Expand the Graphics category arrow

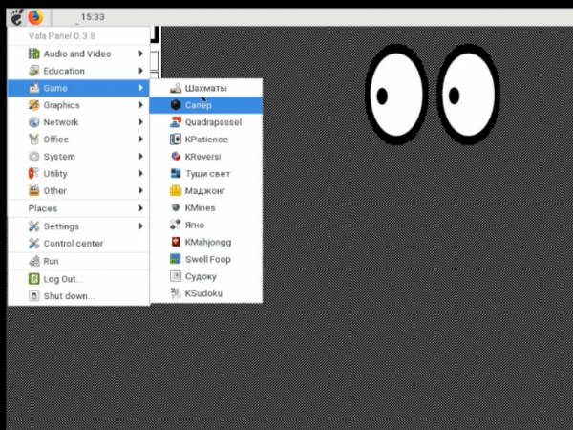140,105
